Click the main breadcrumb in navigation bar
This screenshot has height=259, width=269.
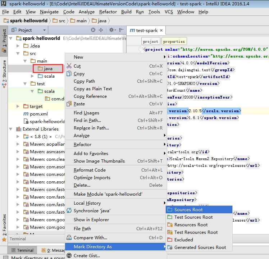click(78, 21)
